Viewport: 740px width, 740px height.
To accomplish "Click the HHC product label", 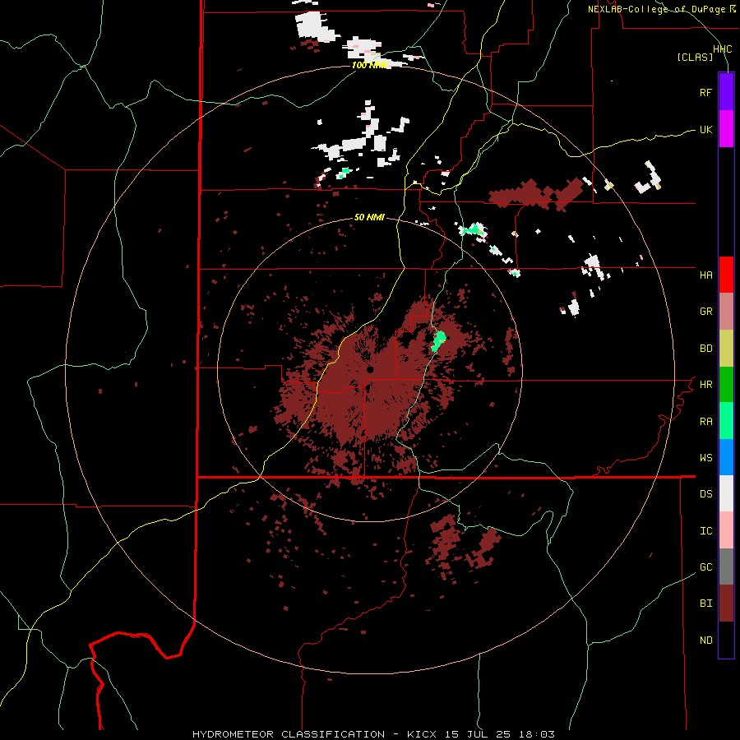I will click(x=722, y=49).
